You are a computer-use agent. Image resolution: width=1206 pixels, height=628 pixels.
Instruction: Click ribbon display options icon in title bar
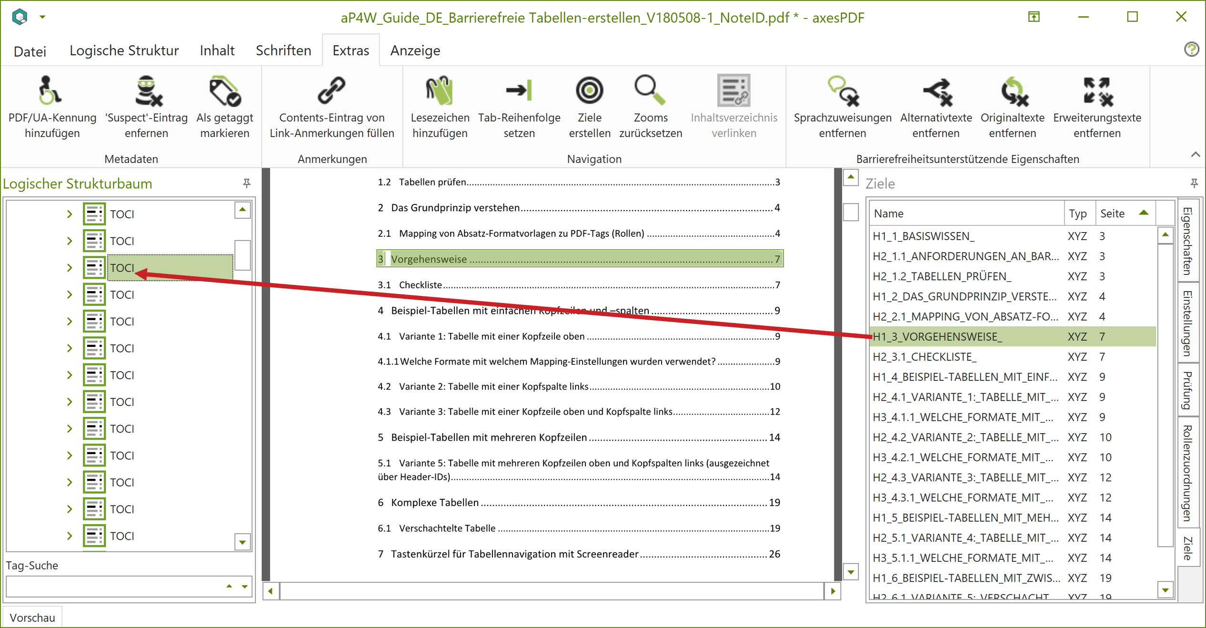tap(1034, 17)
